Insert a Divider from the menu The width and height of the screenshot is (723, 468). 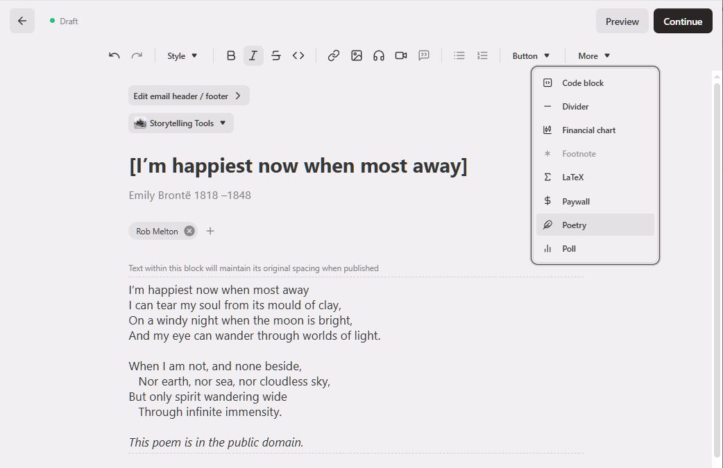[595, 106]
